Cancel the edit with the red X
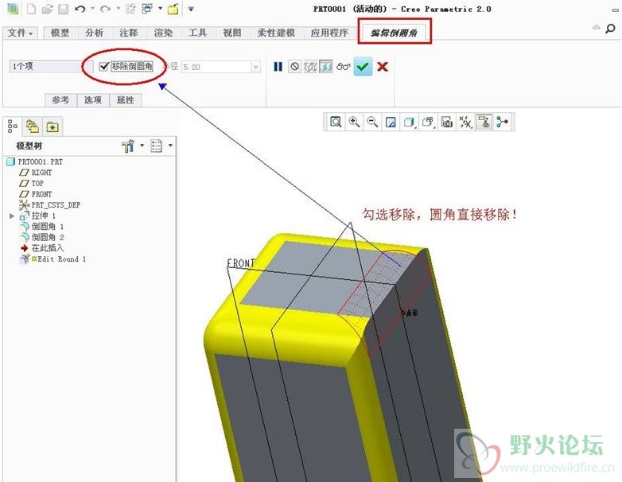 click(x=383, y=67)
